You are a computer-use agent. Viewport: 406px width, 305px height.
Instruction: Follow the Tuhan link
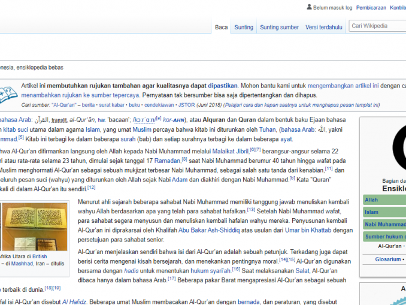pyautogui.click(x=267, y=129)
